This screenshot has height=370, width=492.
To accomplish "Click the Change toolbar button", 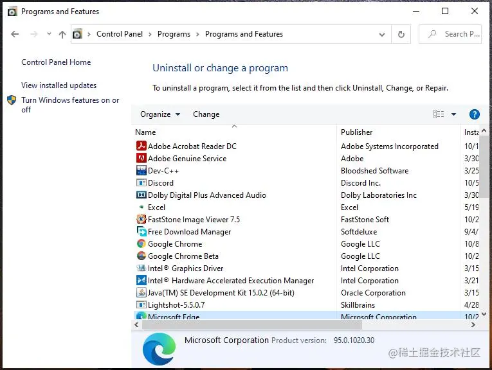I will pyautogui.click(x=206, y=114).
